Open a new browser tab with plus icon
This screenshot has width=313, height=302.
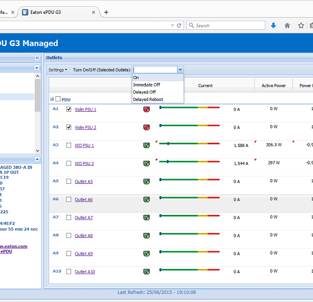[106, 12]
